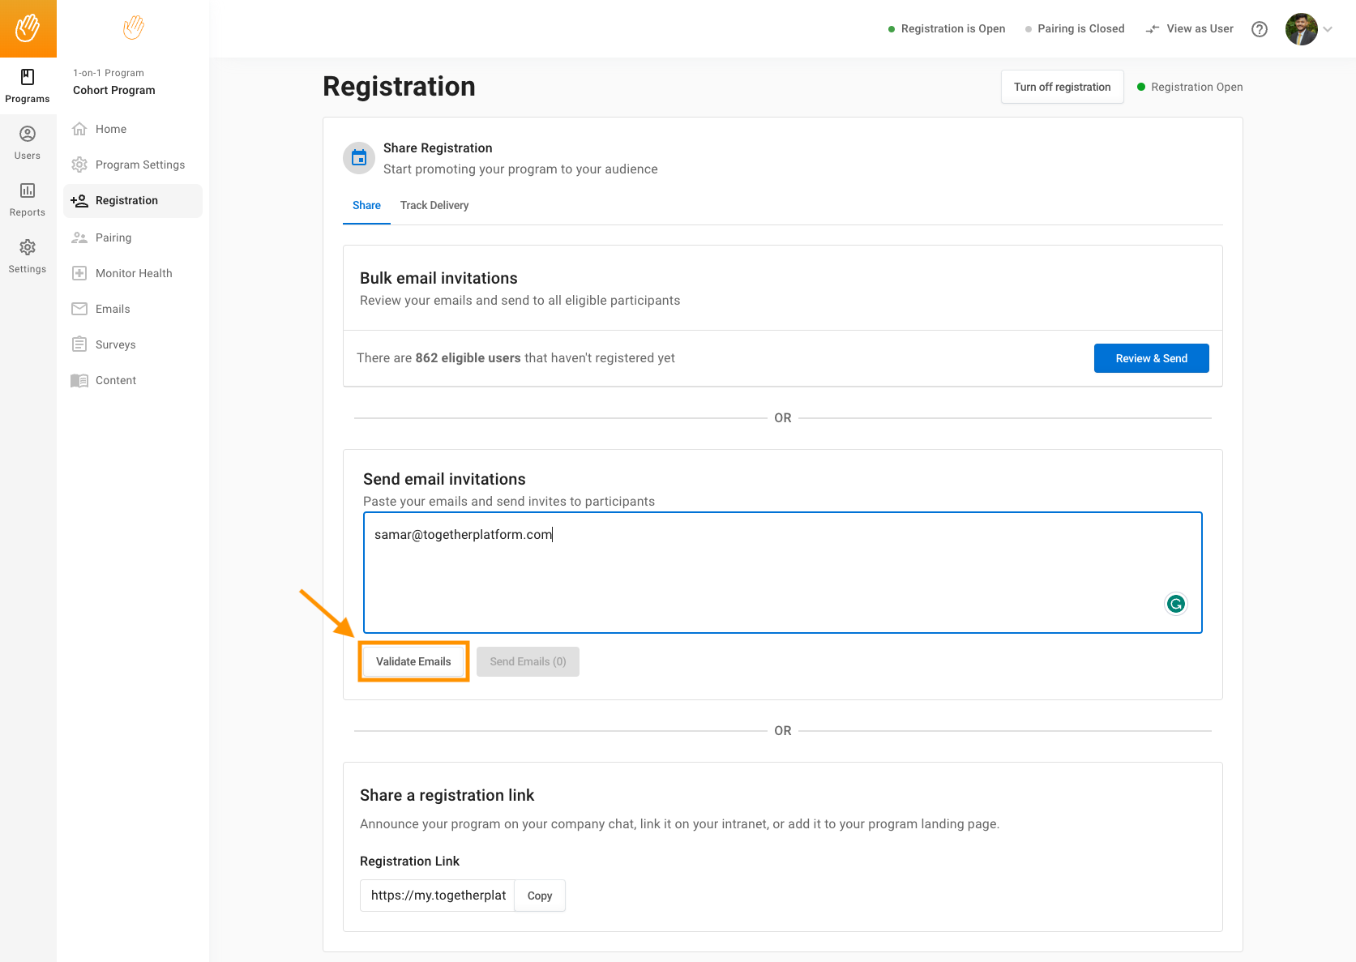The height and width of the screenshot is (962, 1356).
Task: Open the user profile avatar
Action: [x=1302, y=29]
